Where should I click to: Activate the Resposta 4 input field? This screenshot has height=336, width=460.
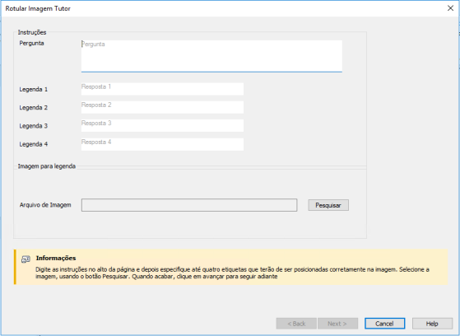pyautogui.click(x=162, y=144)
